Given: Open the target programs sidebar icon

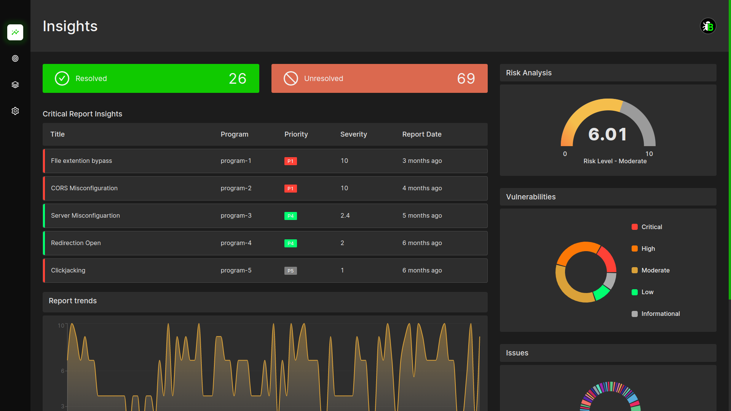Looking at the screenshot, I should pyautogui.click(x=15, y=59).
